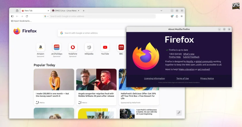Switch to OMG! Linux - Linux News tab
The image size is (242, 127).
click(66, 11)
